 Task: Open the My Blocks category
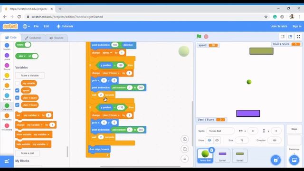7,127
